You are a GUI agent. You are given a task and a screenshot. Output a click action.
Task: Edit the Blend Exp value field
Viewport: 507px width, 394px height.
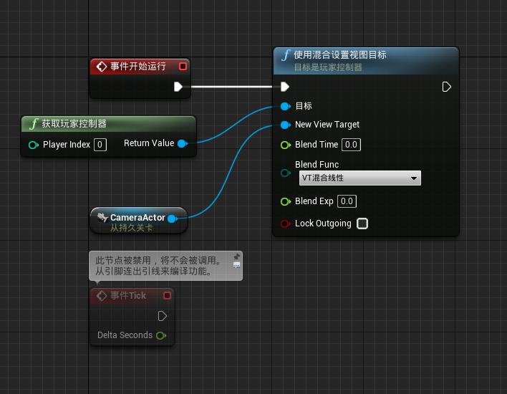(347, 201)
